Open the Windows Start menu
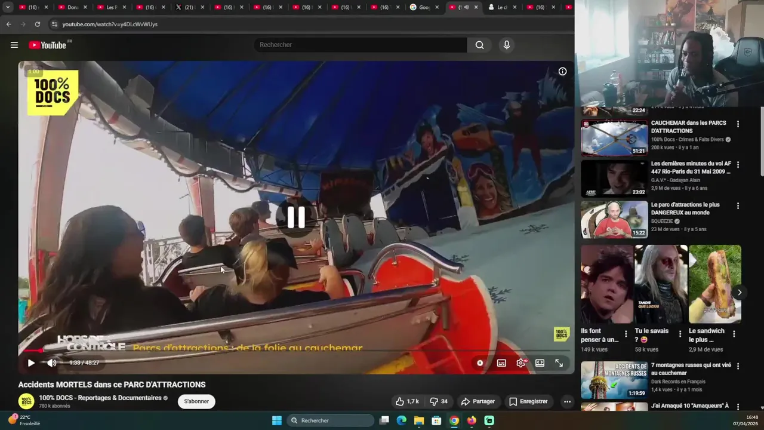 pos(277,420)
